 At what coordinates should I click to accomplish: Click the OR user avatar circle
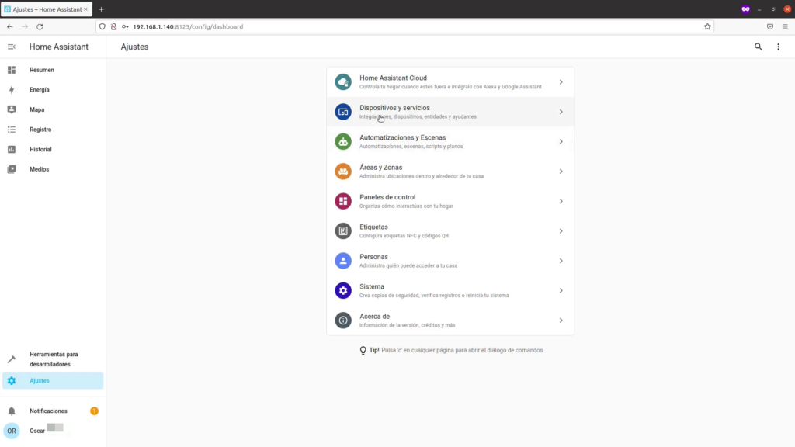[11, 430]
